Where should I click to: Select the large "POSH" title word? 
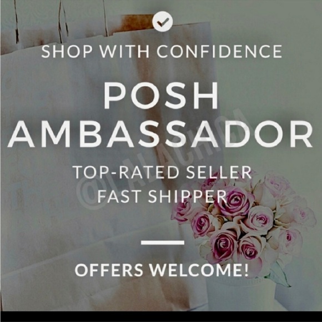point(161,95)
